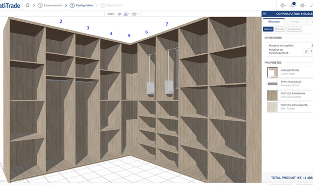The height and width of the screenshot is (185, 313).
Task: Open the Implantation property thumbnail
Action: 272,72
